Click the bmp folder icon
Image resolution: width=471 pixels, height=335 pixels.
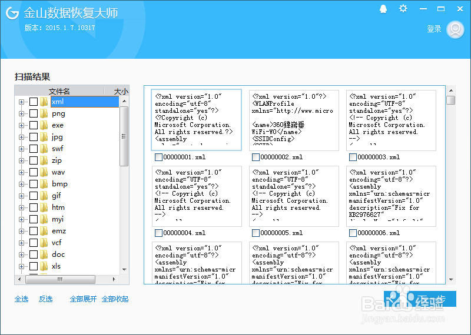click(44, 184)
